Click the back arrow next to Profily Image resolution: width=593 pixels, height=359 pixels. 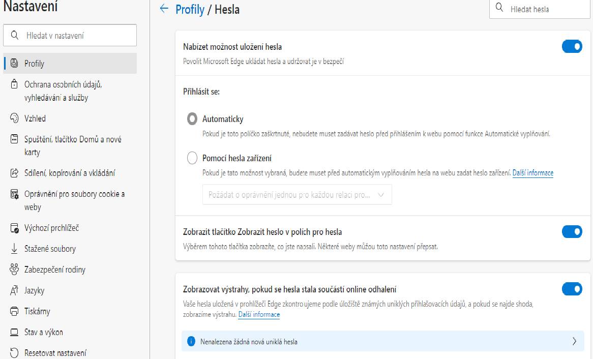click(x=164, y=9)
